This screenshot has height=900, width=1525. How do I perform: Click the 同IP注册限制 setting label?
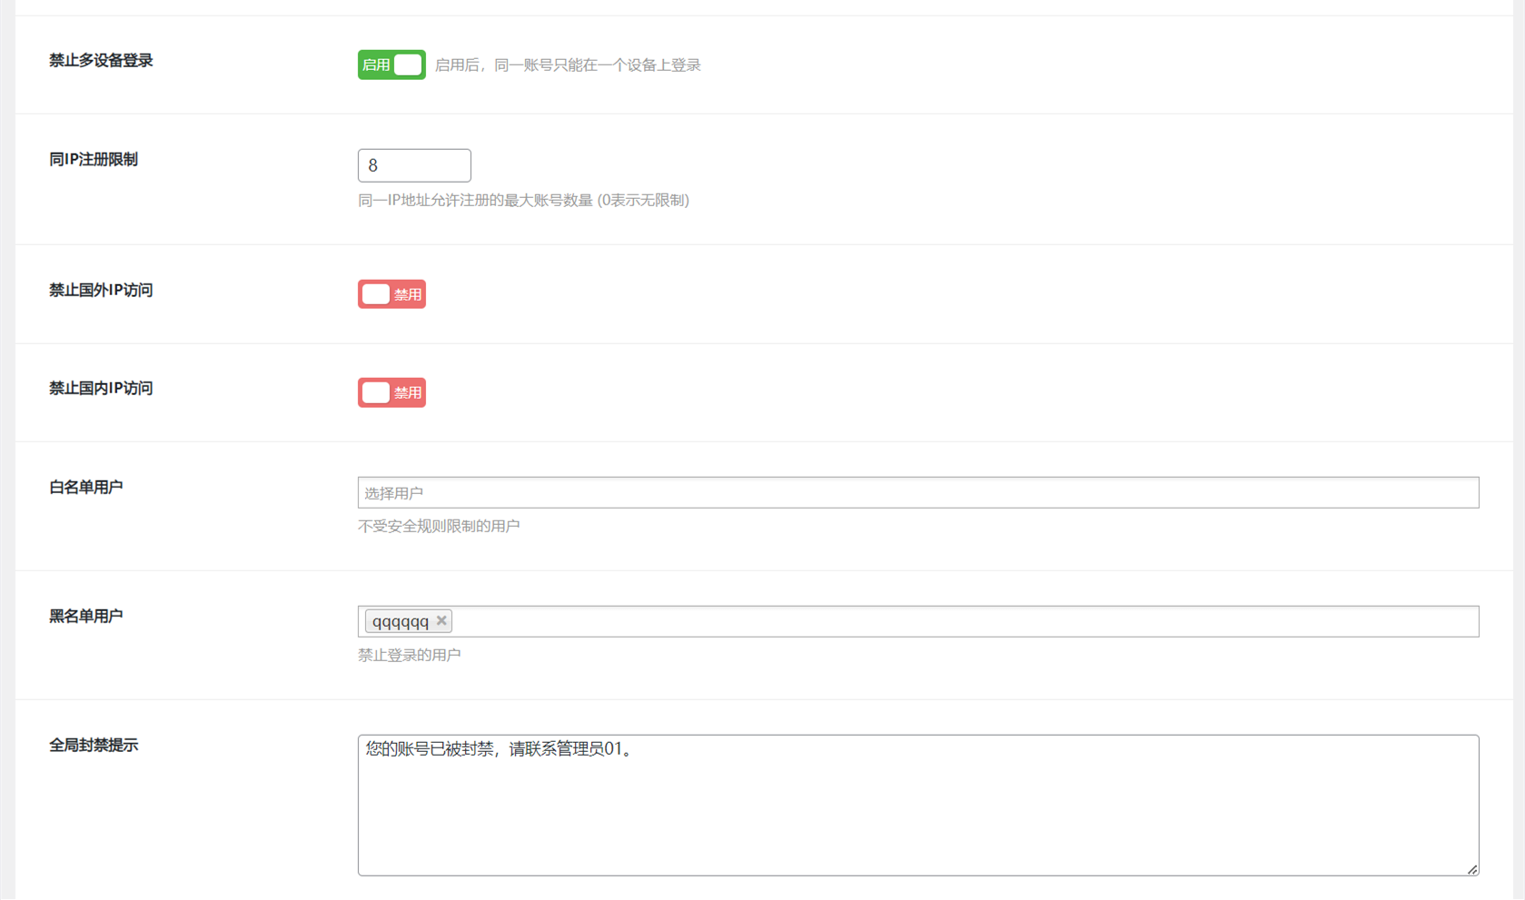(x=94, y=160)
